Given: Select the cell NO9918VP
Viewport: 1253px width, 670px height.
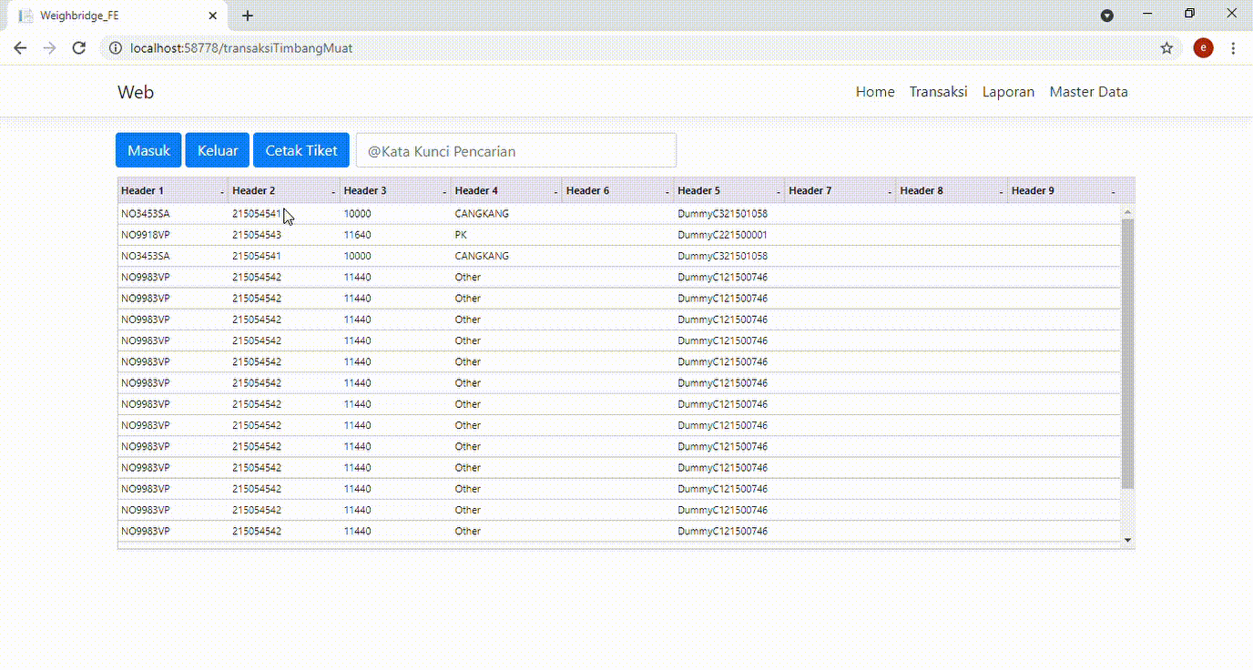Looking at the screenshot, I should tap(173, 235).
